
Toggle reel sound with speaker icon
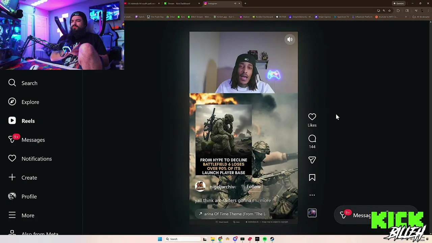click(290, 39)
